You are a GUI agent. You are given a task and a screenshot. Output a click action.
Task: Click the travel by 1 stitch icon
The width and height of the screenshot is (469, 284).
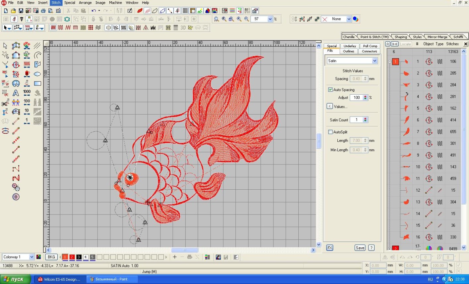pos(27,121)
